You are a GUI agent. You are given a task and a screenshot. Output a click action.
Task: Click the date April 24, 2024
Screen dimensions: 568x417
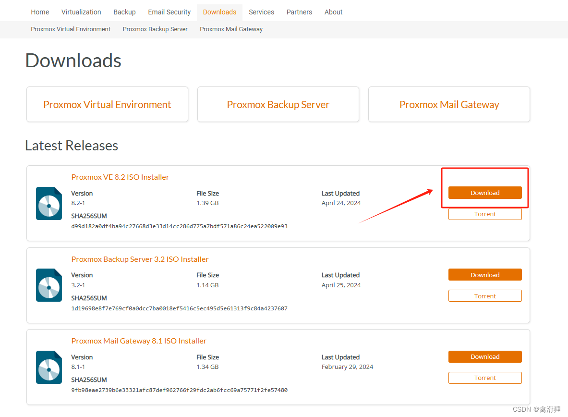click(x=341, y=203)
